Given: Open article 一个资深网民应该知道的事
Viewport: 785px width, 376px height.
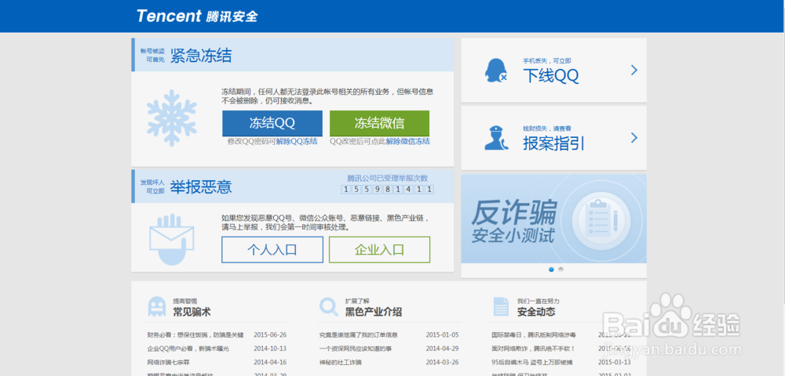Looking at the screenshot, I should coord(356,349).
